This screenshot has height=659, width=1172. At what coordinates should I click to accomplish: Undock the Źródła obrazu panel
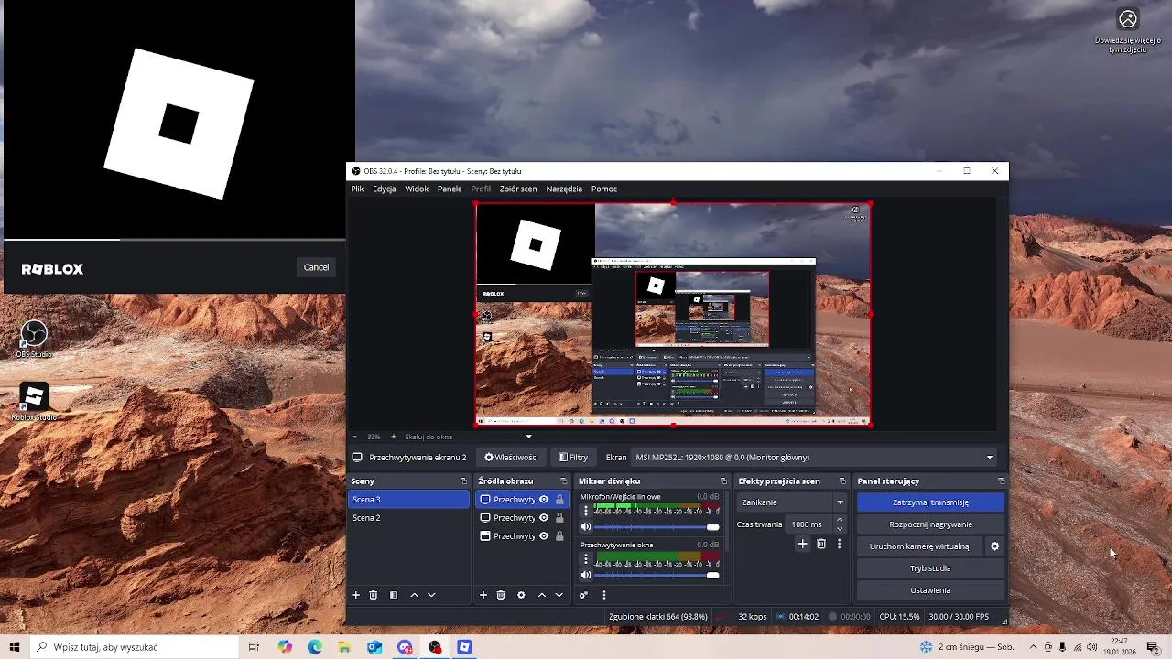[564, 481]
